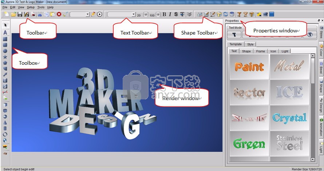Screen dimensions: 324x171
Task: Click template list scrollbar down arrow
Action: coord(313,159)
